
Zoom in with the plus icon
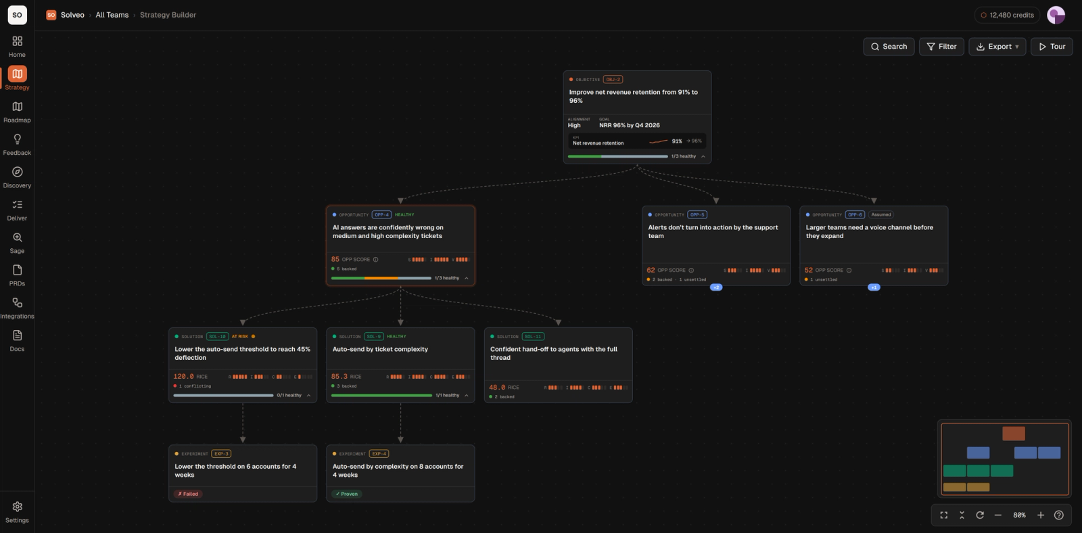[x=1041, y=515]
